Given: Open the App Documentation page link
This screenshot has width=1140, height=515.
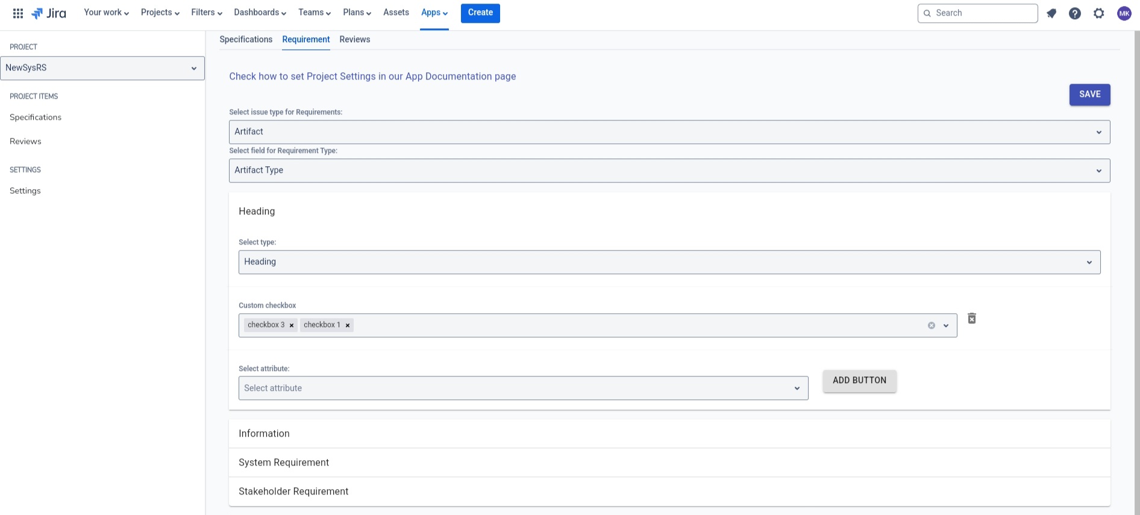Looking at the screenshot, I should pos(372,76).
